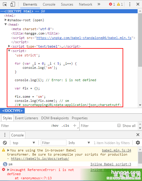This screenshot has width=142, height=181.
Task: Focus the console Filter input
Action: (54, 143)
